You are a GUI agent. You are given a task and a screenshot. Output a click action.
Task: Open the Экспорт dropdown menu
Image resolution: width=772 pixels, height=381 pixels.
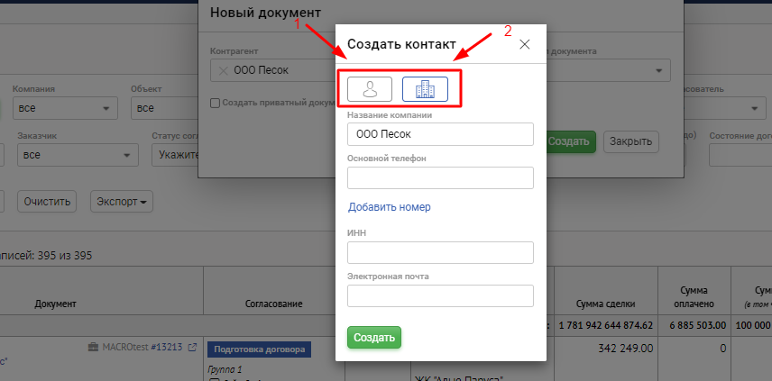pyautogui.click(x=120, y=201)
